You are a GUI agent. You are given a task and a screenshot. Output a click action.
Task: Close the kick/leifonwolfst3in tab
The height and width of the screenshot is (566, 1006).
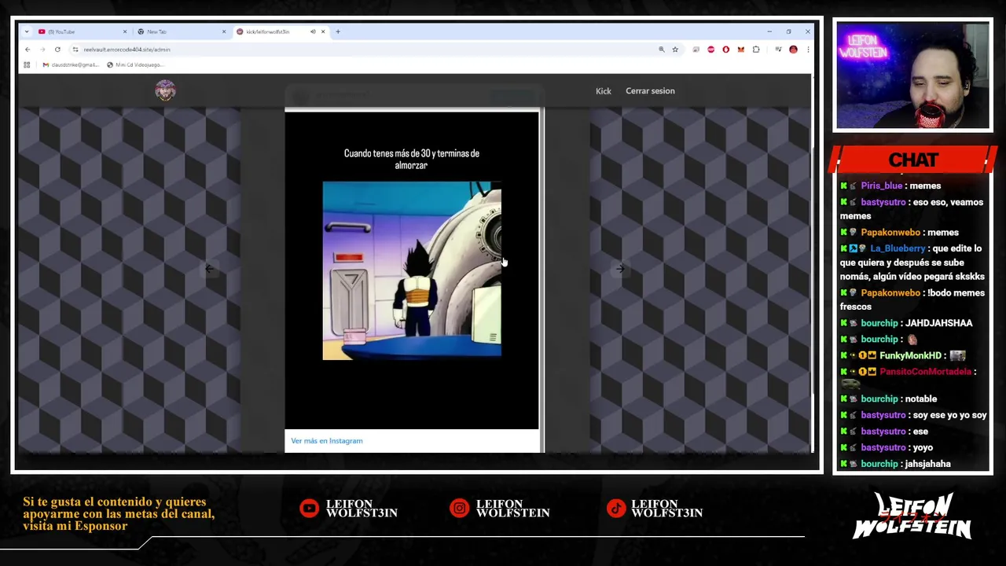(324, 31)
